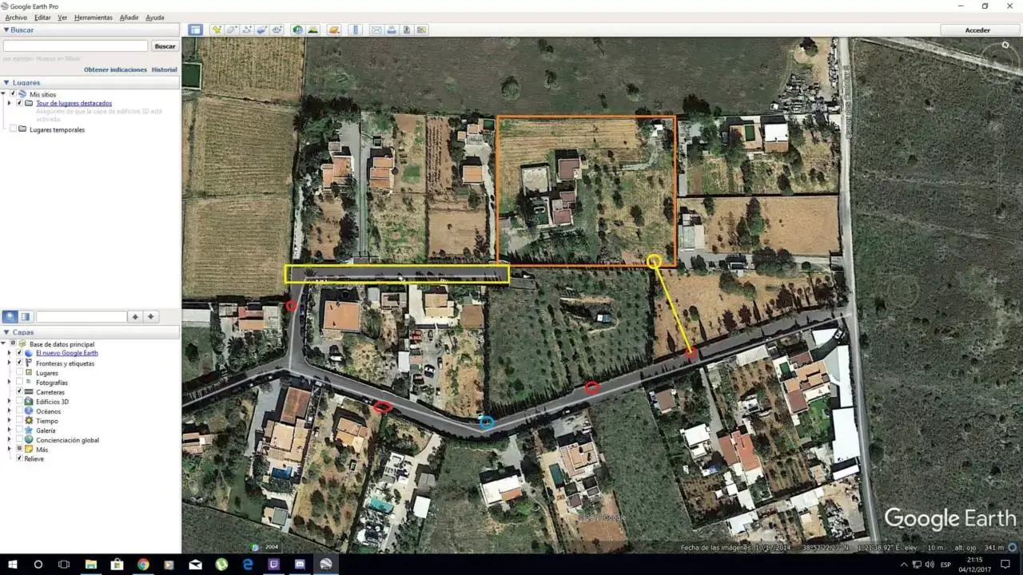Check the Lugares temporales checkbox
This screenshot has width=1023, height=575.
coord(14,129)
